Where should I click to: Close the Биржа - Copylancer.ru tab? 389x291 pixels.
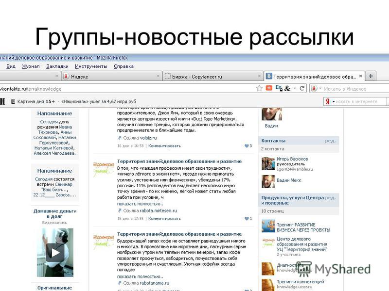259,76
